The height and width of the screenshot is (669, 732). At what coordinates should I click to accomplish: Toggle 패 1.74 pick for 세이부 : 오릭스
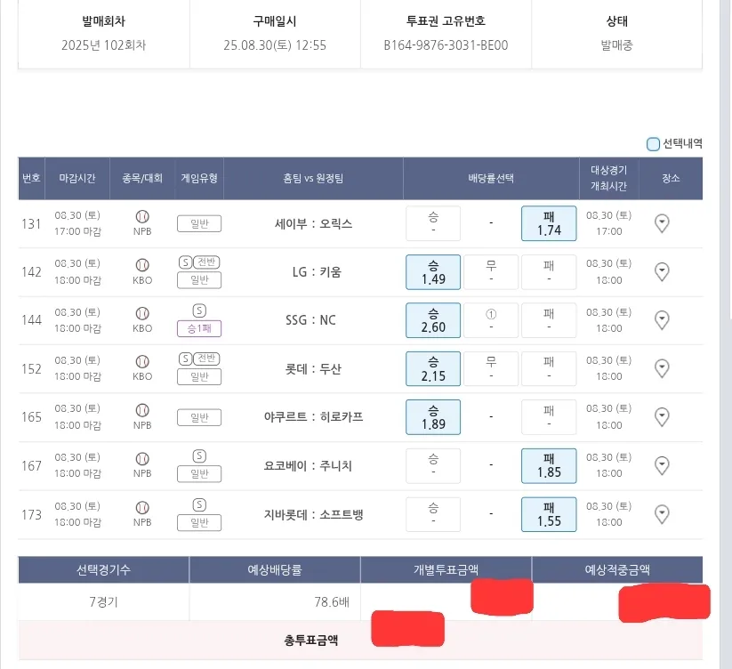click(549, 223)
